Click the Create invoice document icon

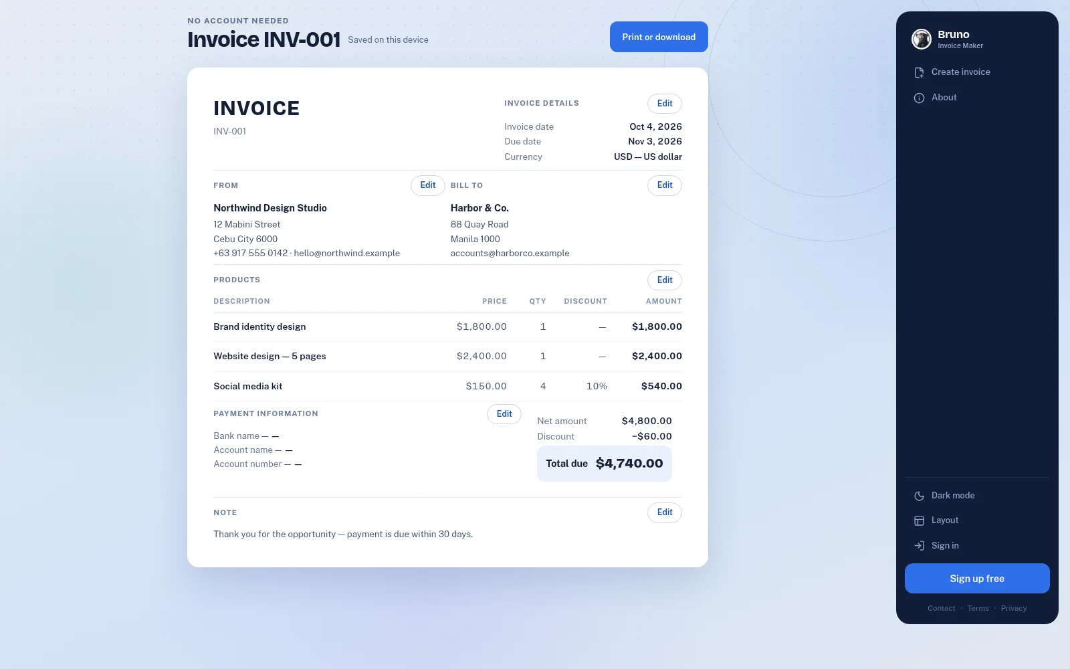(920, 72)
